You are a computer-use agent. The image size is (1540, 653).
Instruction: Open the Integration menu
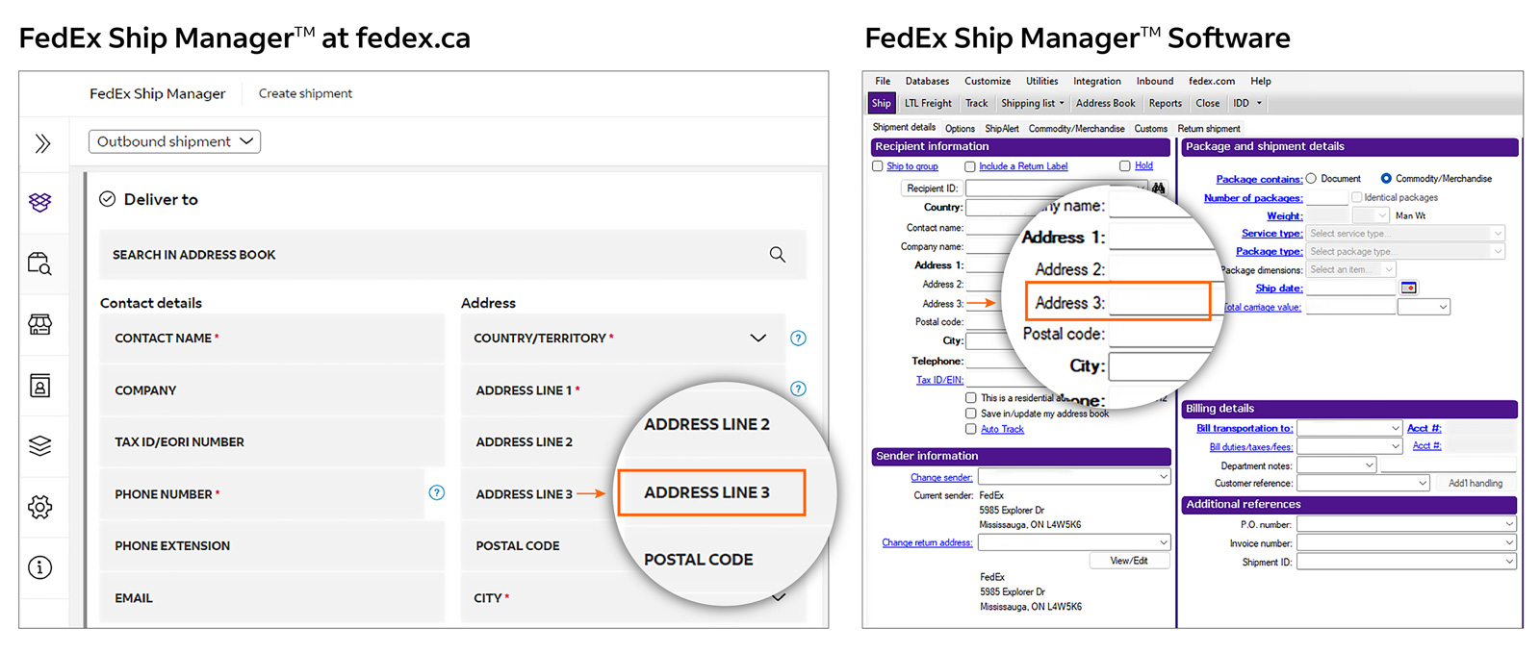coord(1097,82)
